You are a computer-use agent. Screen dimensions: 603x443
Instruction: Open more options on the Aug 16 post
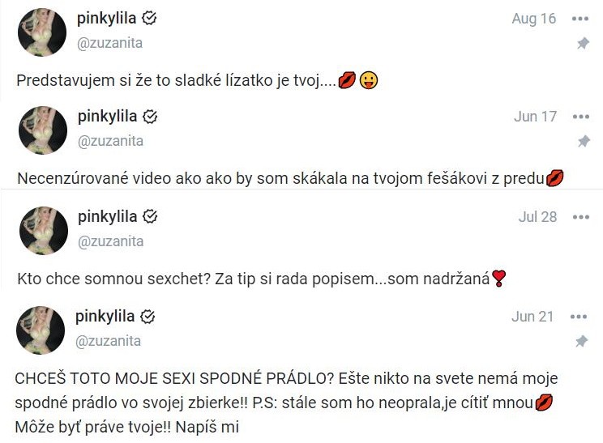(x=580, y=19)
